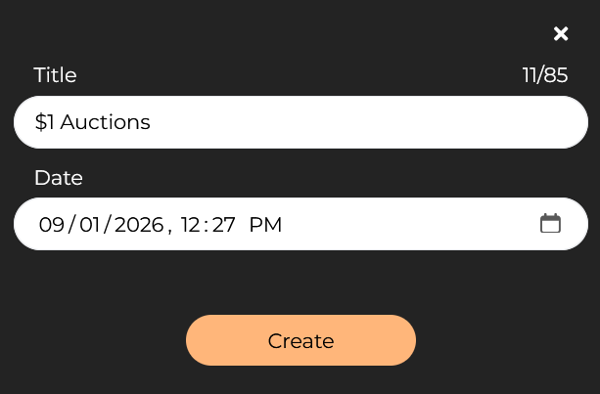This screenshot has height=394, width=600.
Task: Click the 11/85 character counter
Action: coord(545,75)
